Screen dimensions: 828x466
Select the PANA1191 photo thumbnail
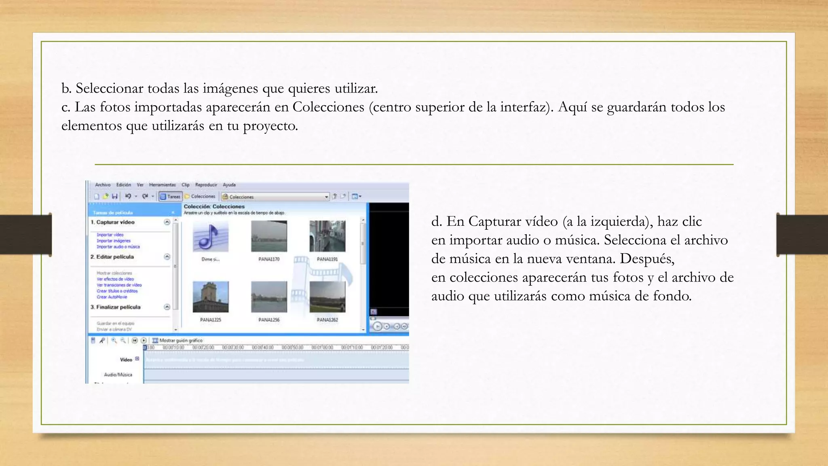click(327, 237)
